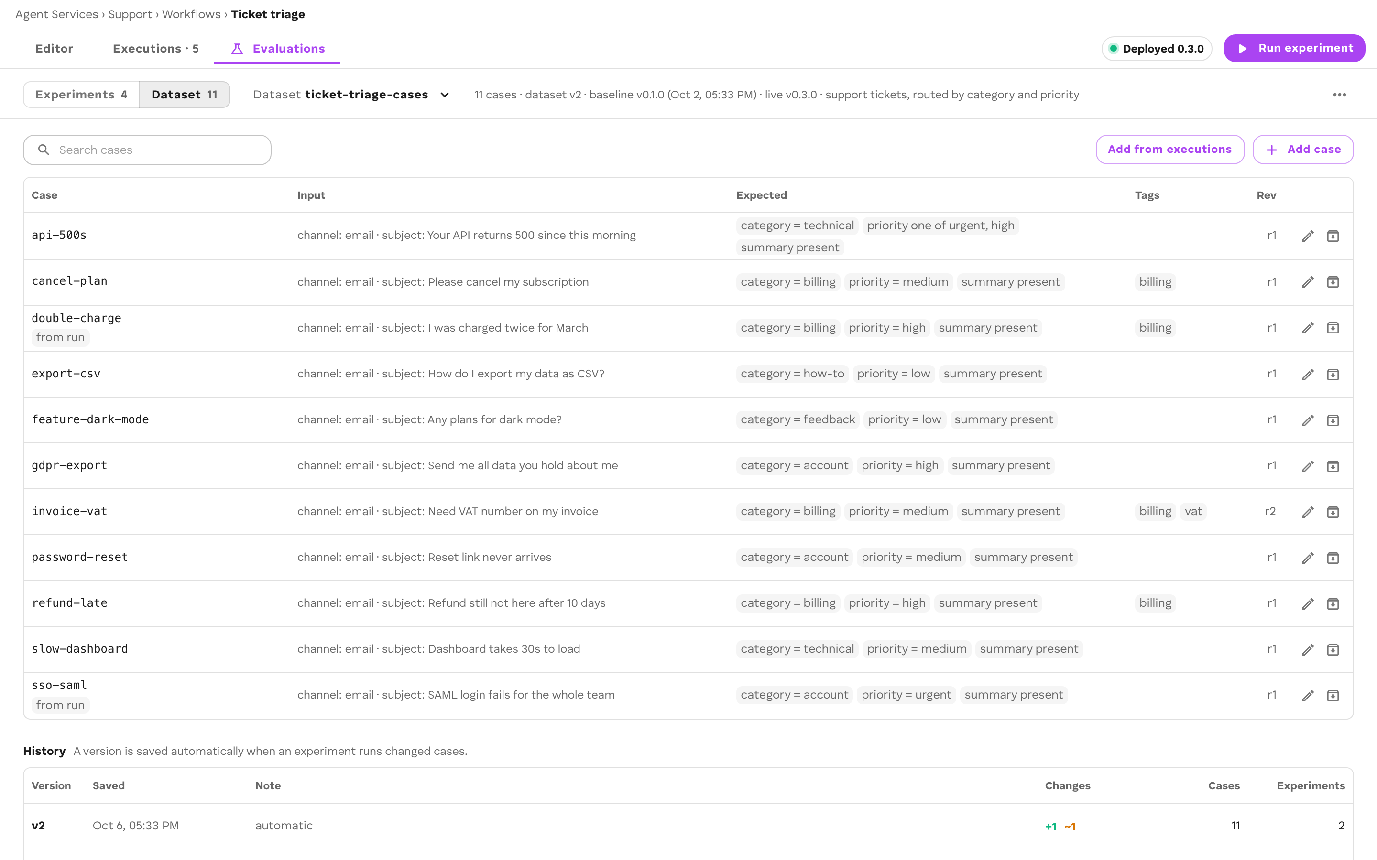Select the Evaluations tab
Screen dimensions: 1377x860
tap(277, 48)
